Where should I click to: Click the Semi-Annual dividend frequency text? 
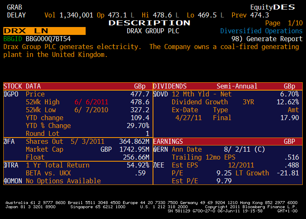(x=237, y=86)
